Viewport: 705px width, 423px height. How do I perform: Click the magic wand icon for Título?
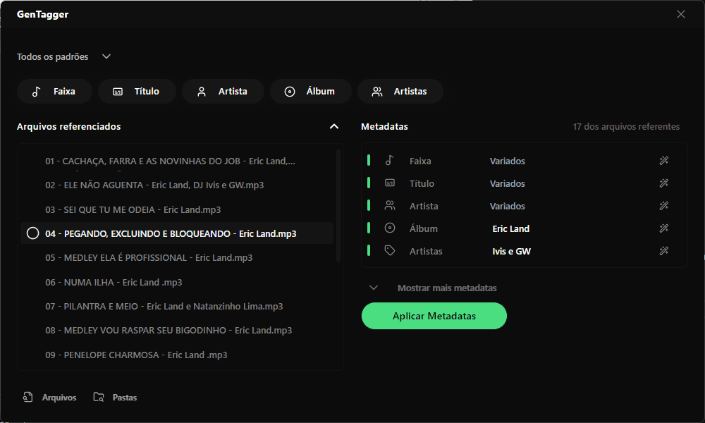[663, 183]
